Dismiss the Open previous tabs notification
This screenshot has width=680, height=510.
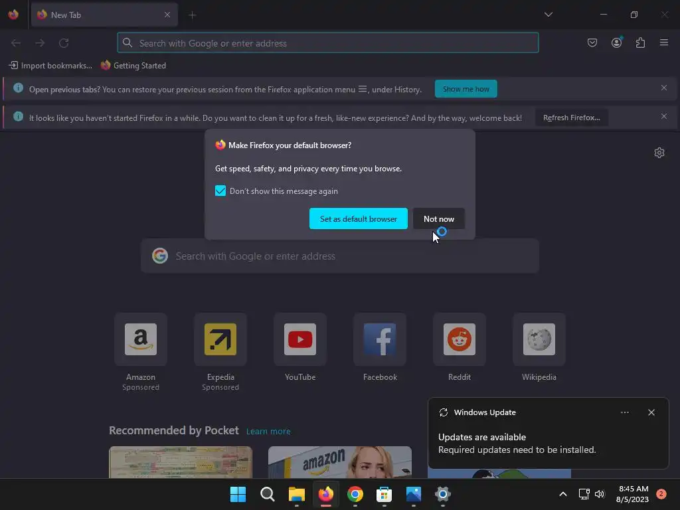pos(664,88)
